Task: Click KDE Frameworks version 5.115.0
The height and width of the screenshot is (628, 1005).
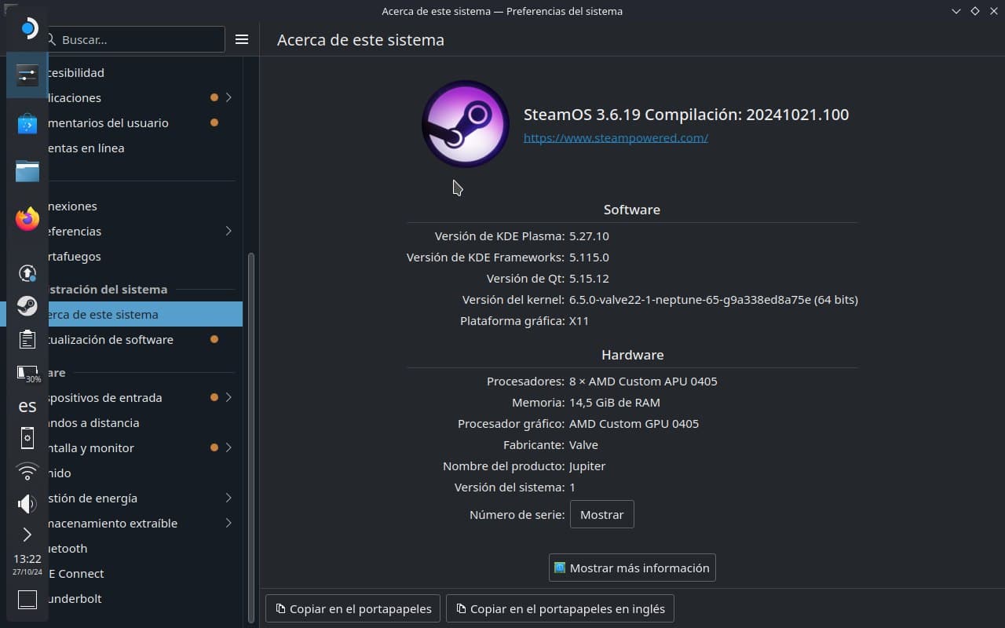Action: tap(589, 257)
